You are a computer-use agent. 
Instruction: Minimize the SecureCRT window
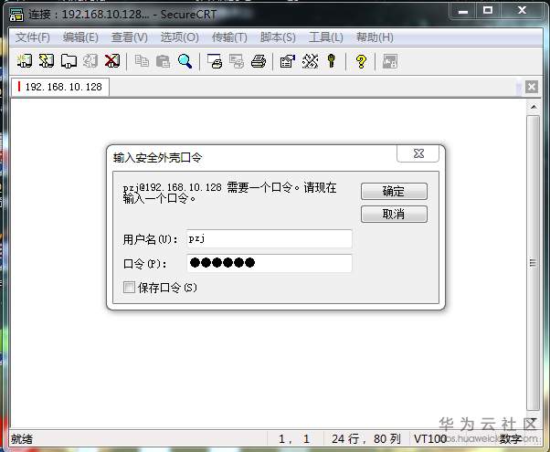pyautogui.click(x=463, y=11)
